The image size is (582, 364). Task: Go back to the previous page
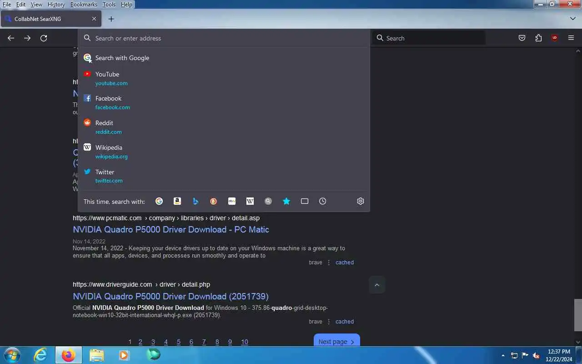tap(11, 38)
